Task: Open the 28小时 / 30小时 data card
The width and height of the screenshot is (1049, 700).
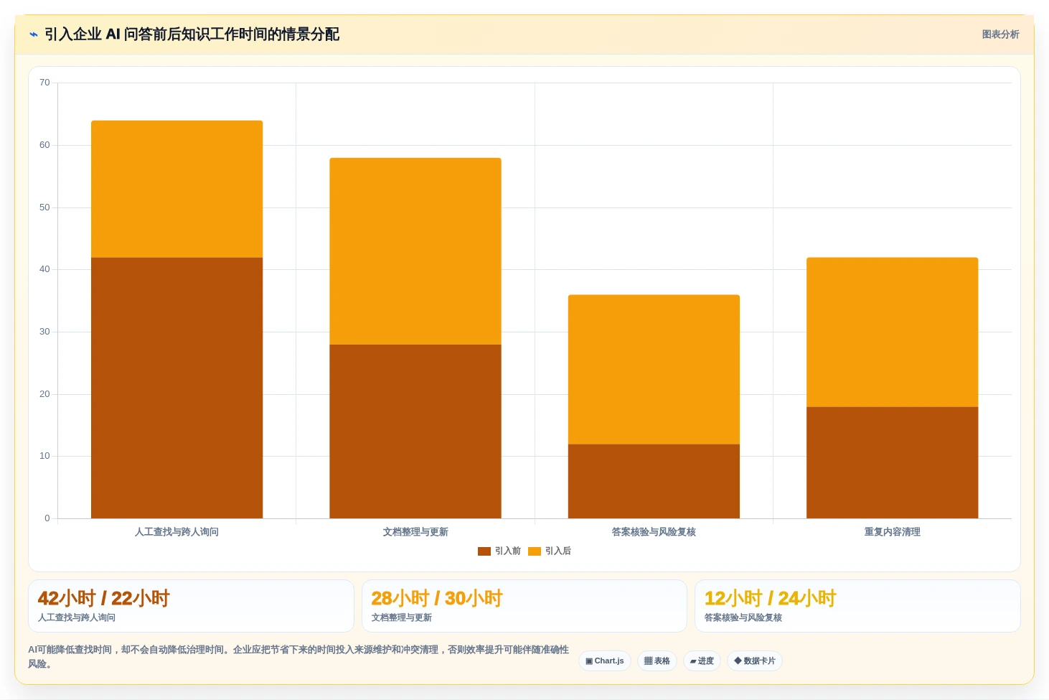Action: [x=524, y=606]
